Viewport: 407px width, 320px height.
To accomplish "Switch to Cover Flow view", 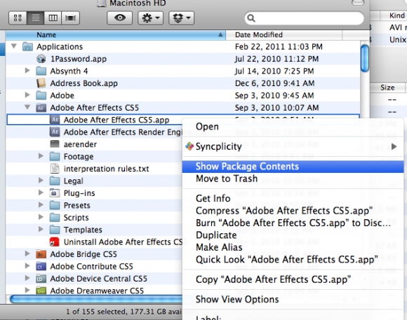I will (70, 18).
